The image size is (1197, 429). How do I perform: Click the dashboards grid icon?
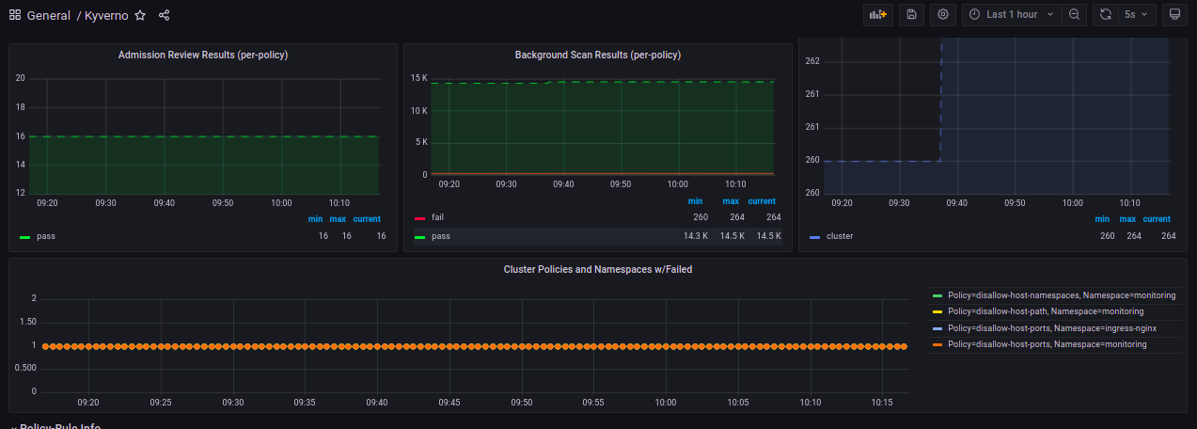(x=15, y=15)
